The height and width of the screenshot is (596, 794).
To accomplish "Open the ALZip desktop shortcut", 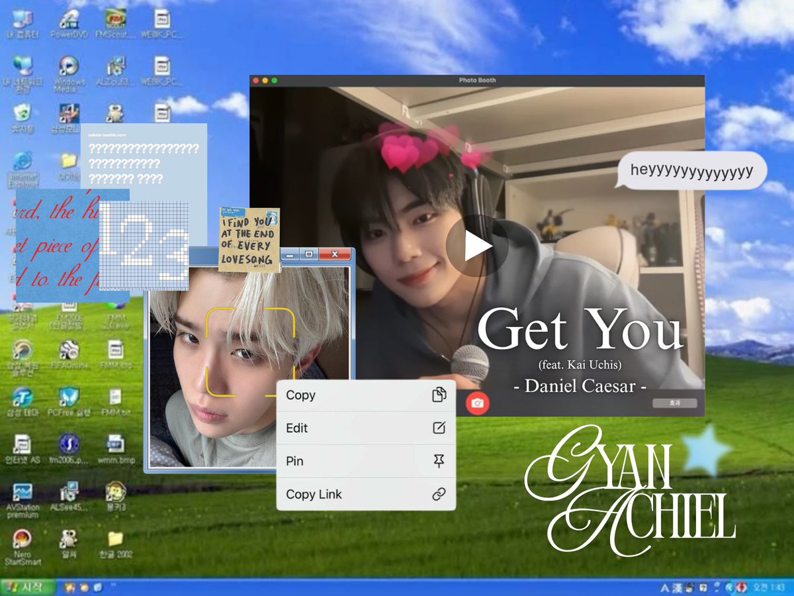I will tap(115, 72).
